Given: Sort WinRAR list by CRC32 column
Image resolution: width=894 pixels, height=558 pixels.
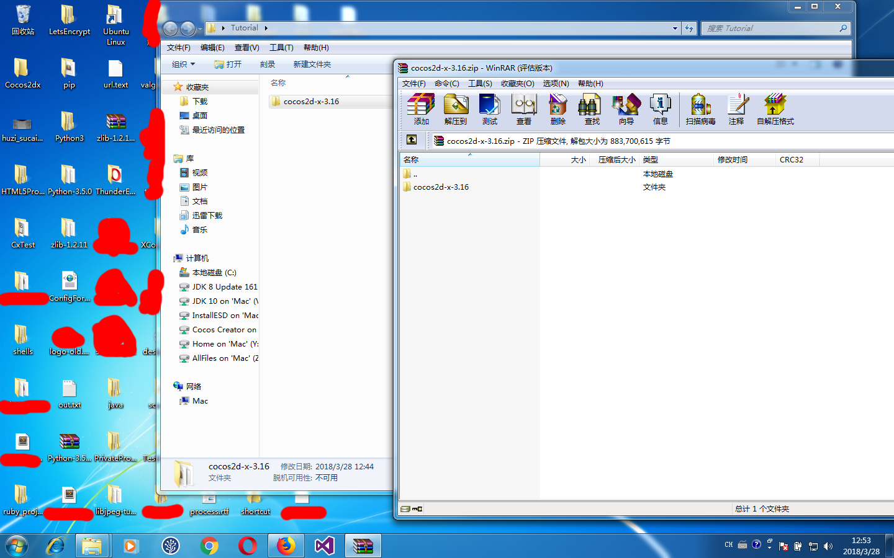Looking at the screenshot, I should tap(797, 160).
